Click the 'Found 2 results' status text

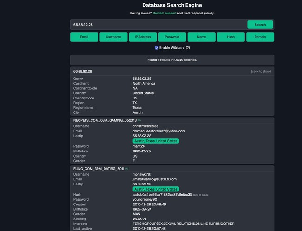172,60
